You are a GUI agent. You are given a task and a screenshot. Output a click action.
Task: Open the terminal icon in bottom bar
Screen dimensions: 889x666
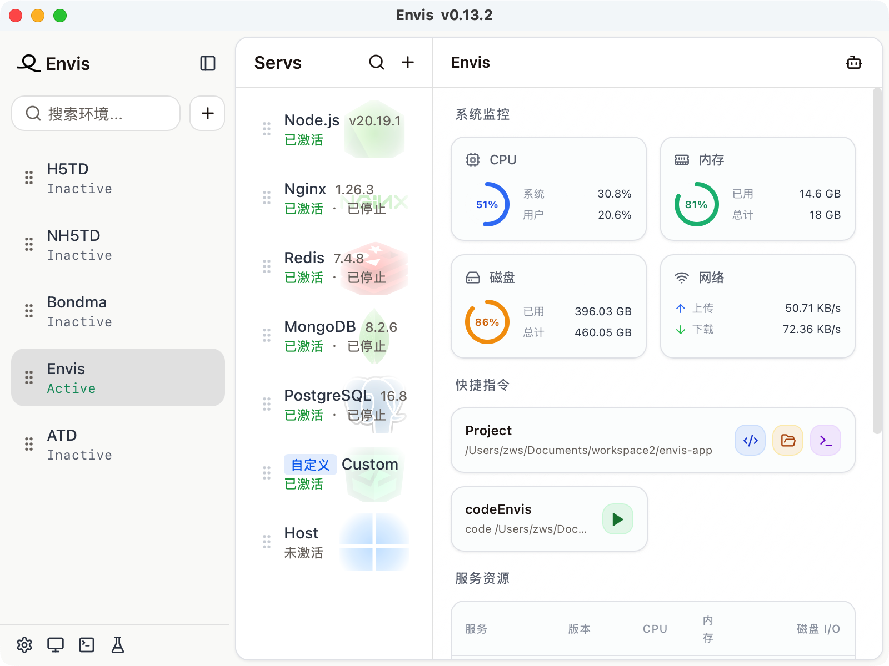coord(87,645)
